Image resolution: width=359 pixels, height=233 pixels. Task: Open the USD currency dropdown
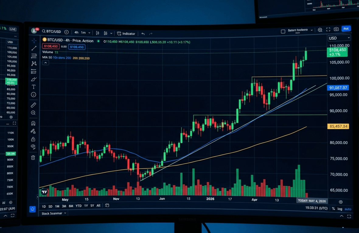339,38
